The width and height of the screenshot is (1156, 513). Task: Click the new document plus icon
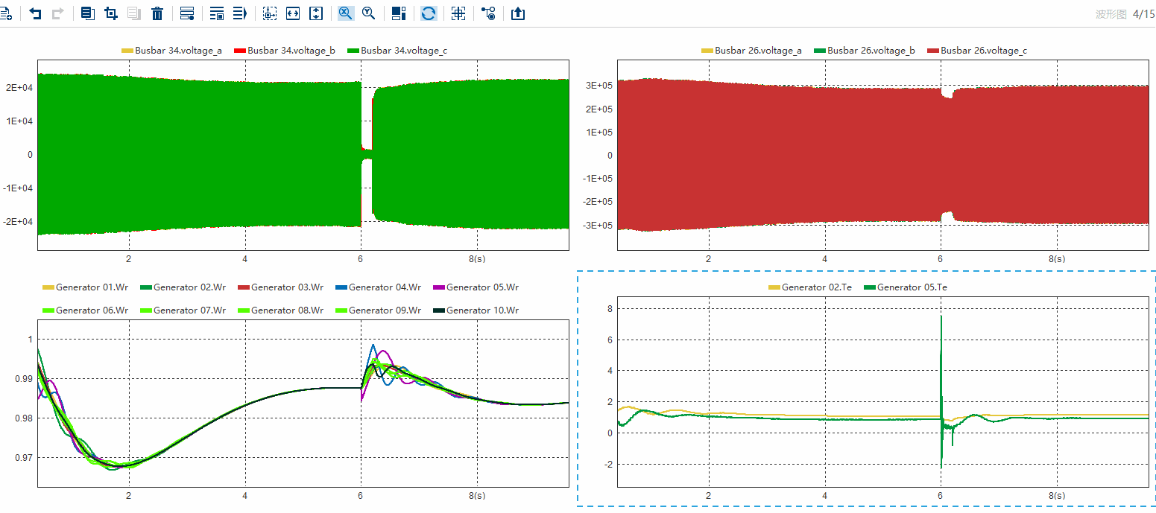tap(6, 13)
